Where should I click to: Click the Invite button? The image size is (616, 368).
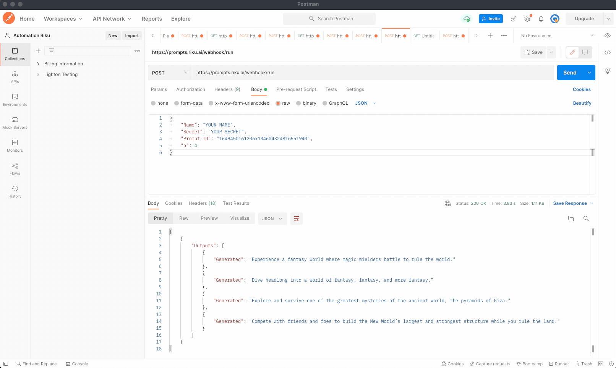pyautogui.click(x=491, y=19)
